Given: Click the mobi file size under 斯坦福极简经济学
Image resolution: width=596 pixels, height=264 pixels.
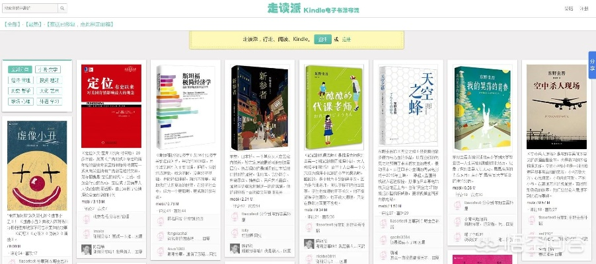Looking at the screenshot, I should tap(168, 204).
